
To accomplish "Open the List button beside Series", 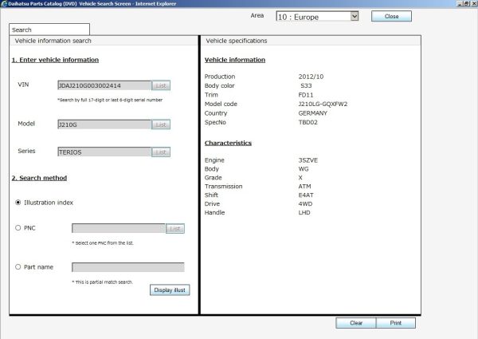I will 161,152.
